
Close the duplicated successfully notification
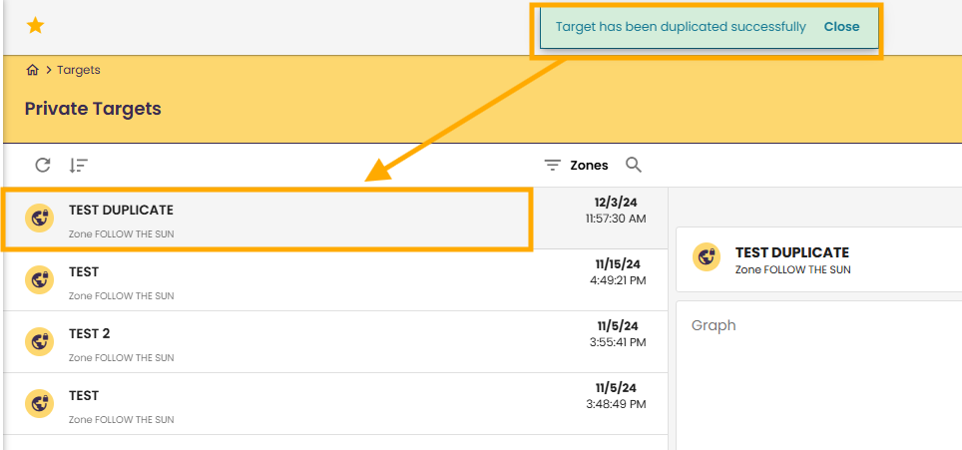pos(841,27)
